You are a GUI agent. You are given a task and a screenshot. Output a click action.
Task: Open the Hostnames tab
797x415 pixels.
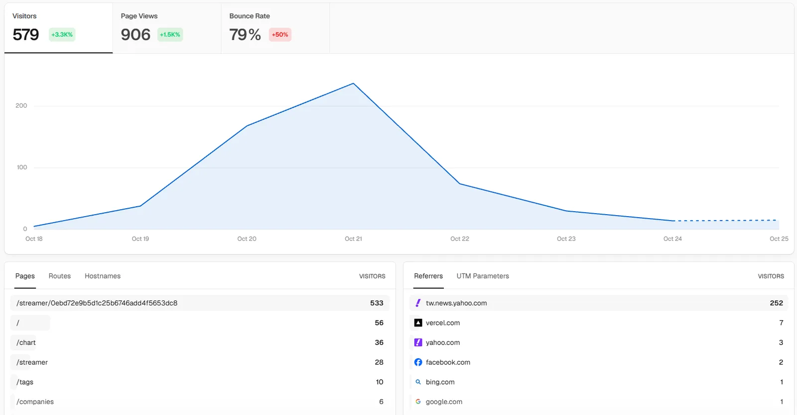[103, 276]
